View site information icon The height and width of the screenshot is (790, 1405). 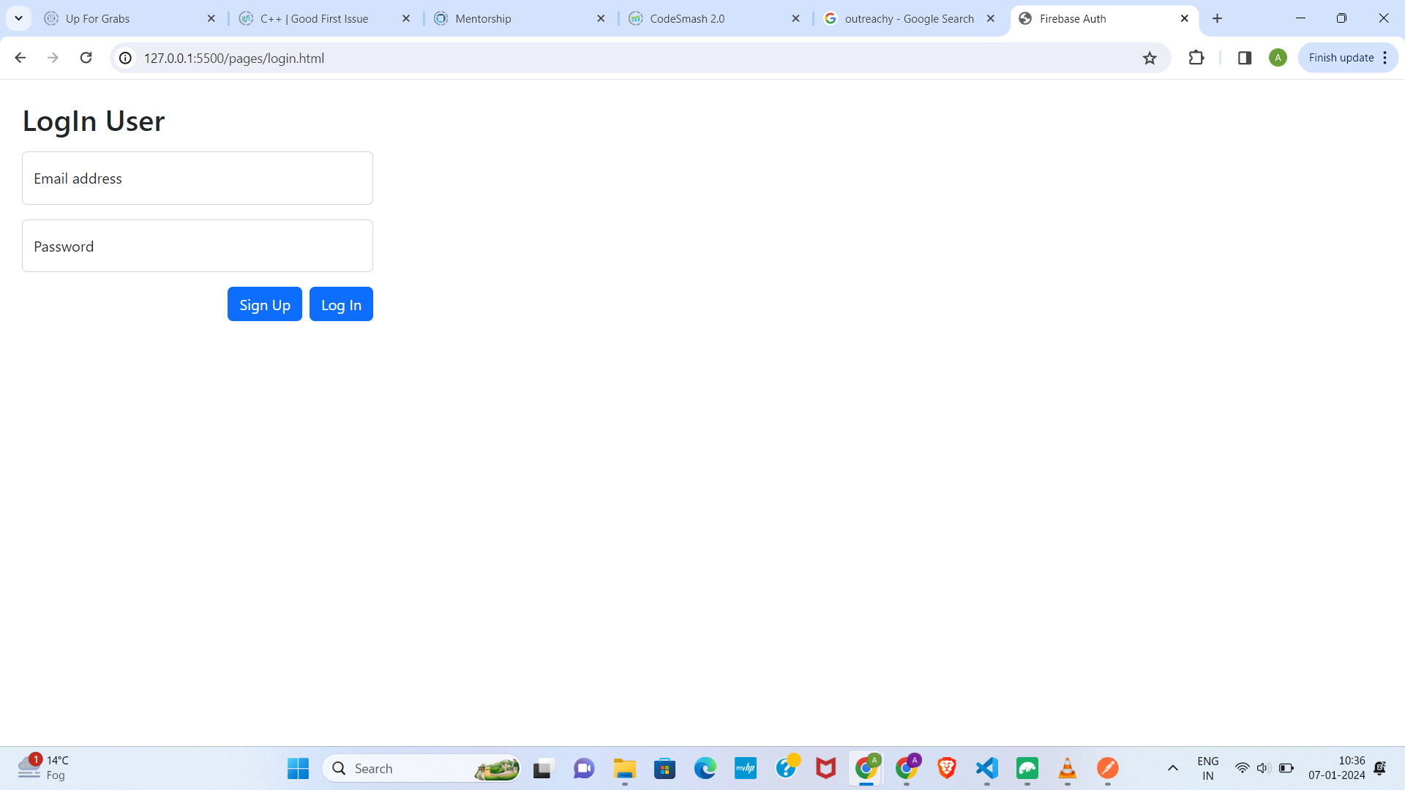coord(126,59)
